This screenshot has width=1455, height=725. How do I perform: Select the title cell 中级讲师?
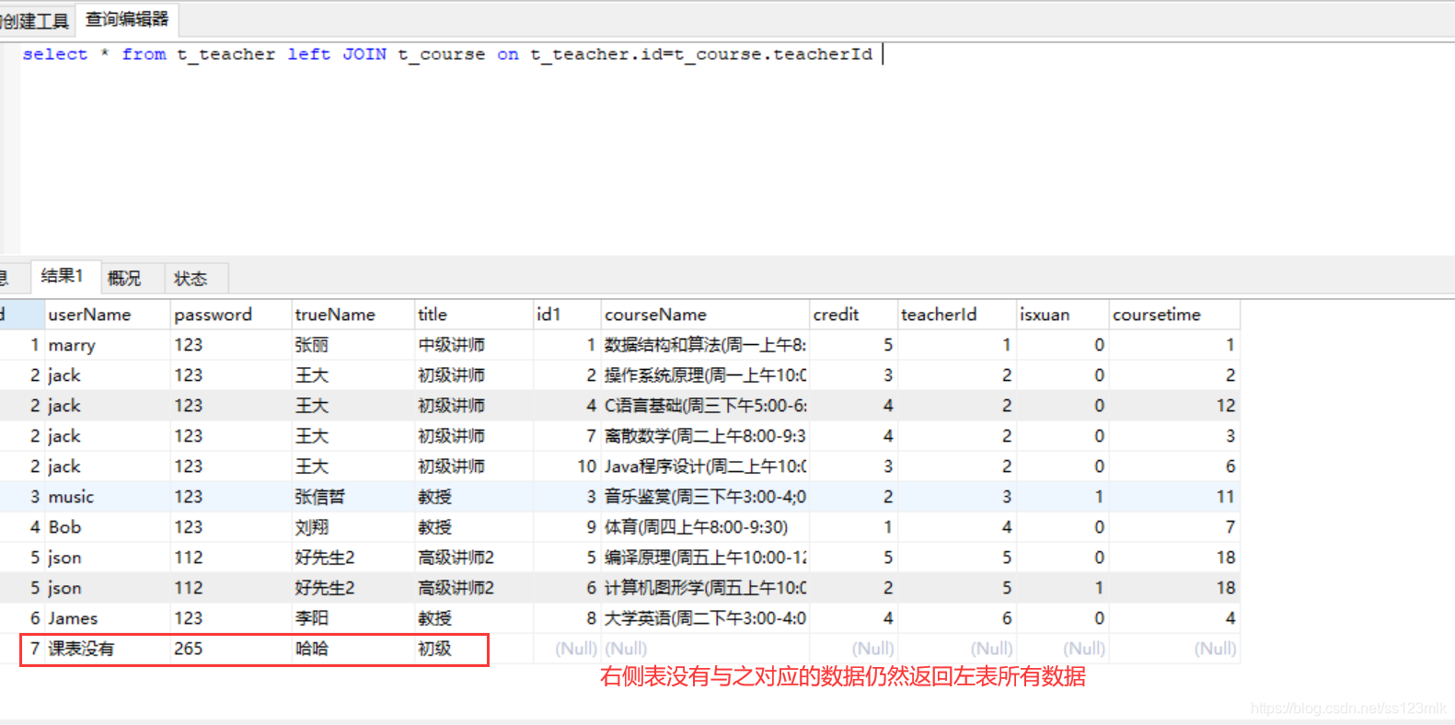tap(474, 345)
